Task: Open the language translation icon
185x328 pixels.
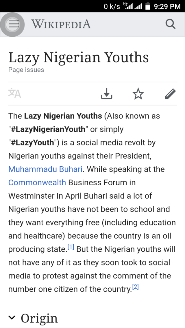Action: coord(15,93)
